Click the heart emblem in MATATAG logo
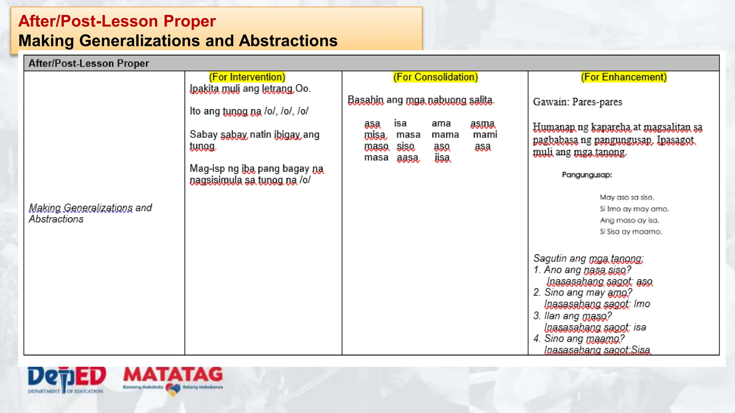 (173, 390)
